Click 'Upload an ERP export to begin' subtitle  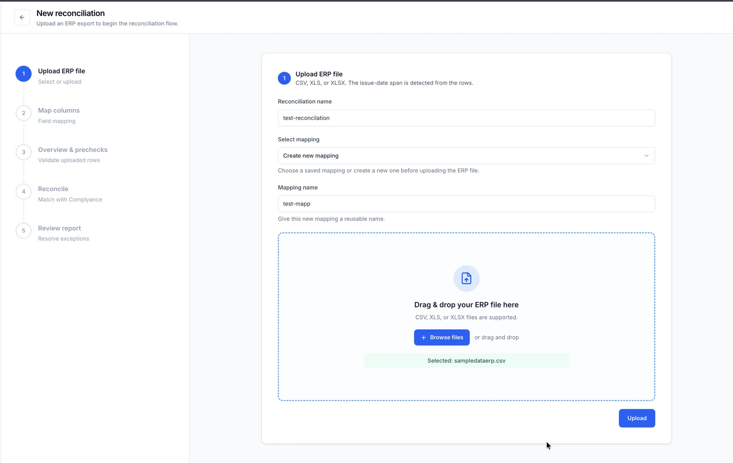tap(107, 23)
